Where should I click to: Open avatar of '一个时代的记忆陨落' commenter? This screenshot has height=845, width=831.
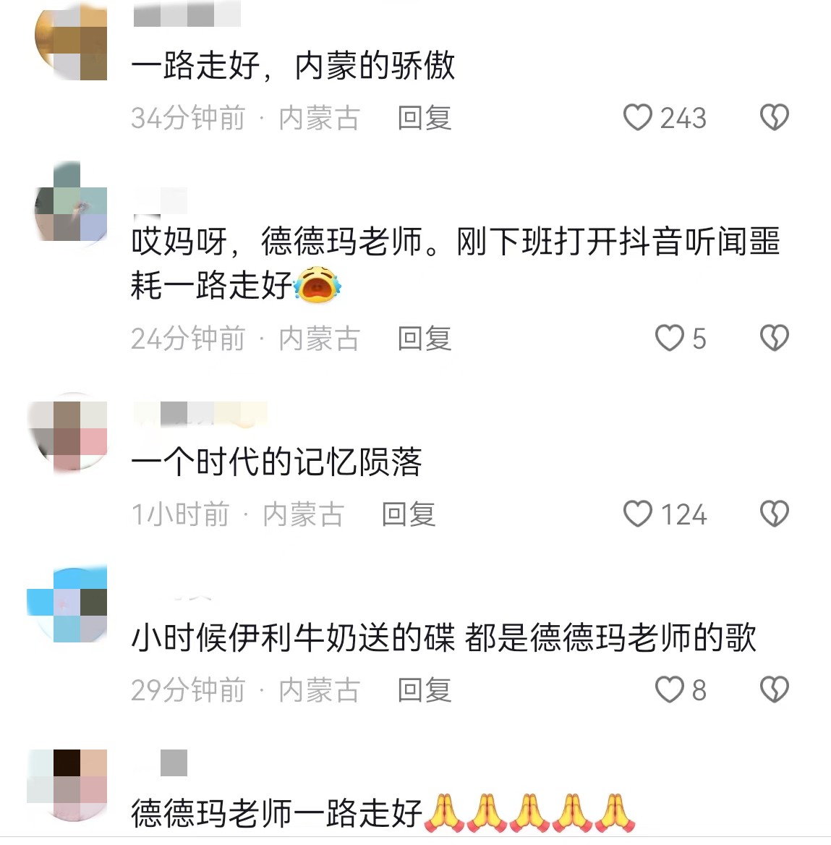pos(67,434)
